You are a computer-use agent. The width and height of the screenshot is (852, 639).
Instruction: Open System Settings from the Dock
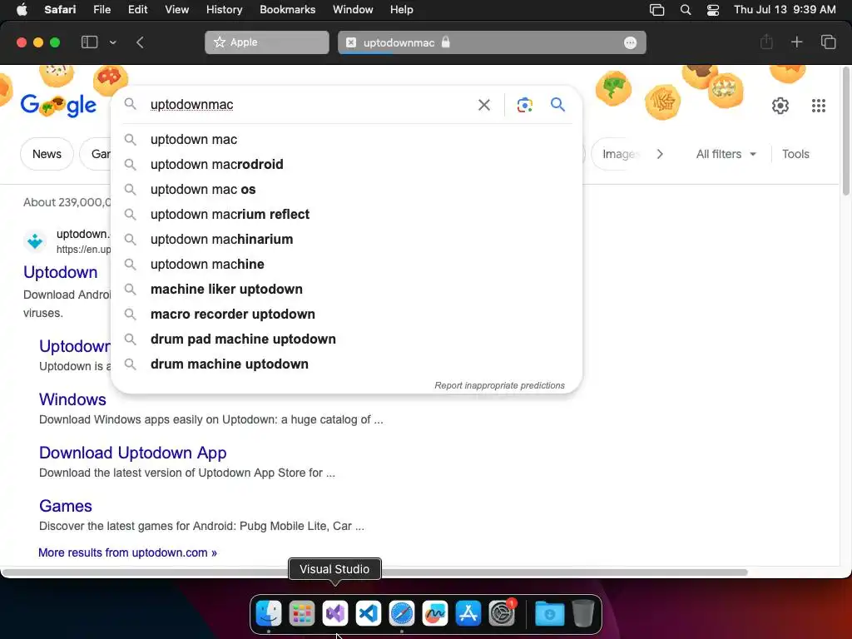pyautogui.click(x=502, y=613)
